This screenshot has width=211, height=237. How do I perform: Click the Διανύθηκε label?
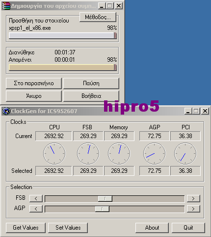point(22,52)
